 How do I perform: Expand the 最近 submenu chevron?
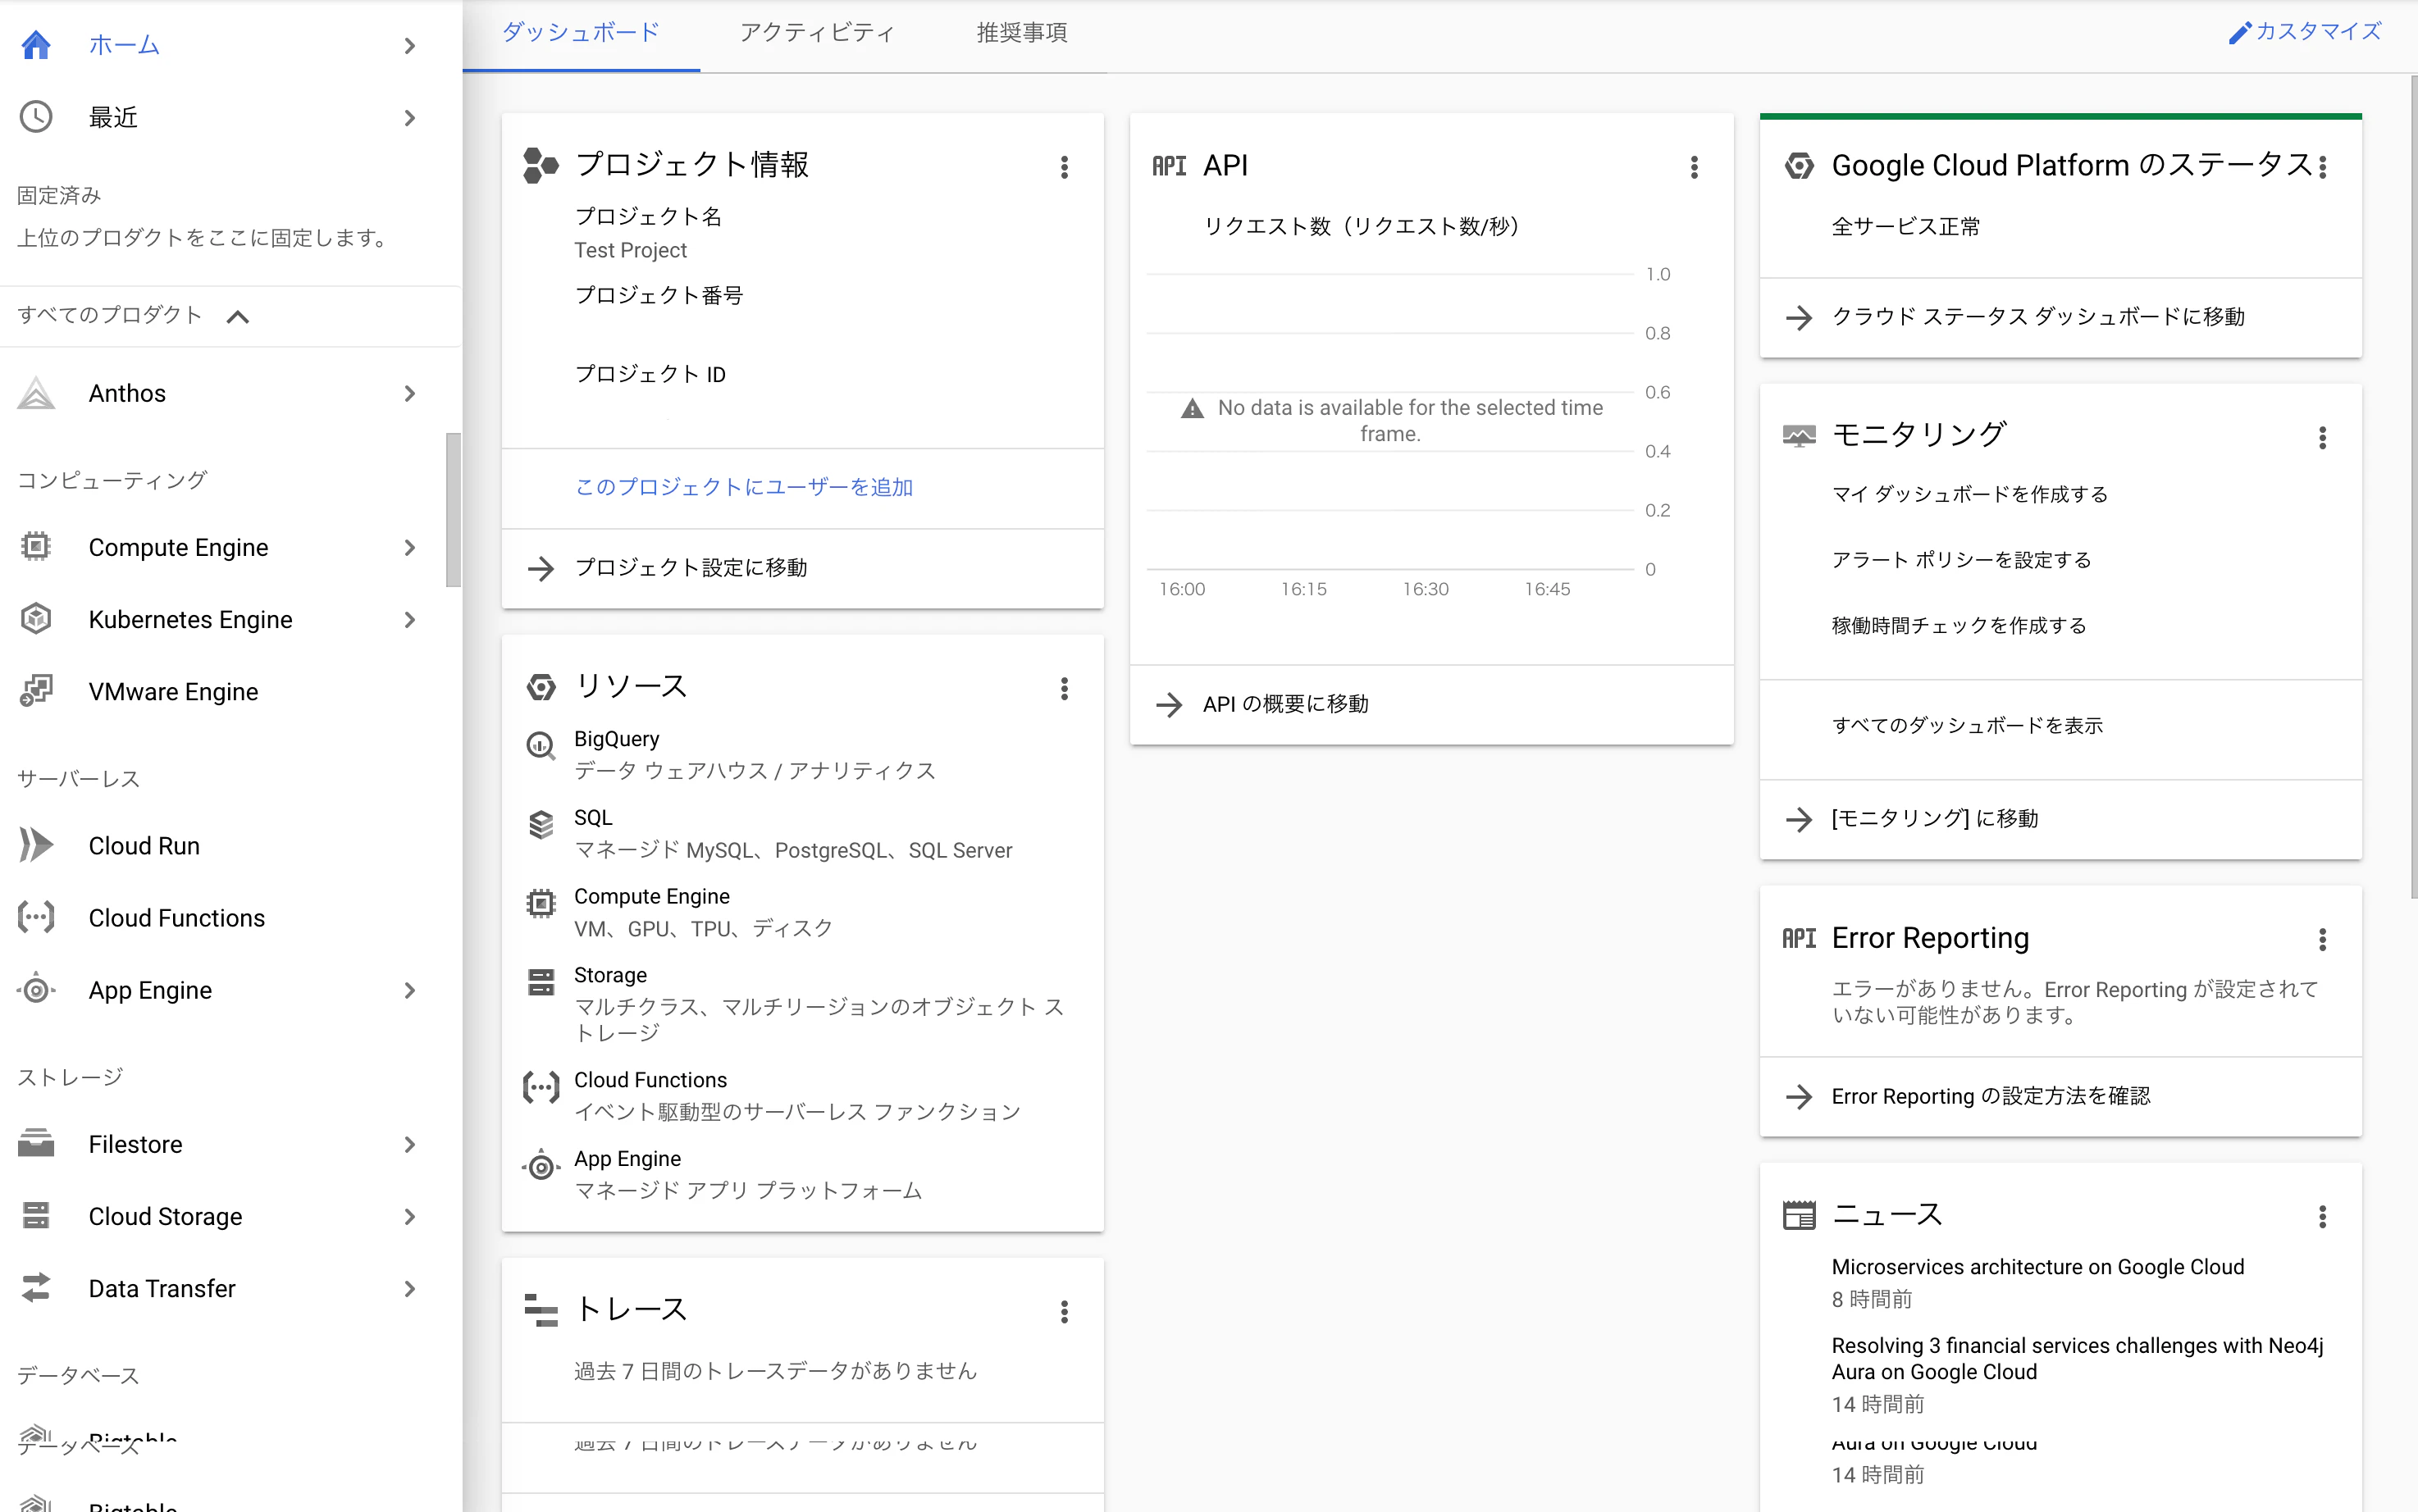(x=409, y=117)
